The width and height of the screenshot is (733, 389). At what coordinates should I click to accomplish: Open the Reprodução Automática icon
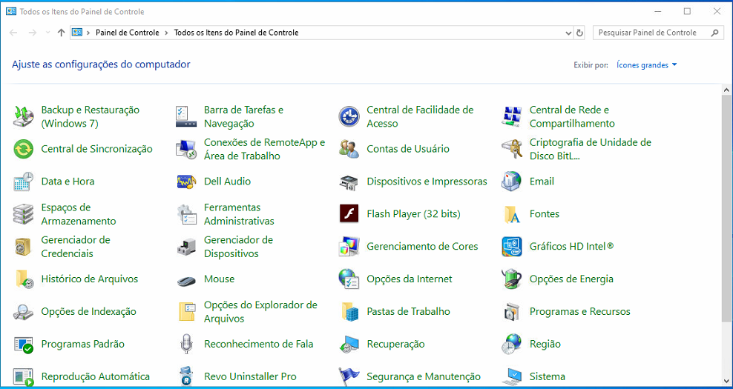click(24, 376)
